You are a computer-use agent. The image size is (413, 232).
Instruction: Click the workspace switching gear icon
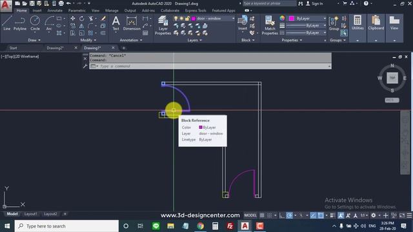pyautogui.click(x=373, y=215)
